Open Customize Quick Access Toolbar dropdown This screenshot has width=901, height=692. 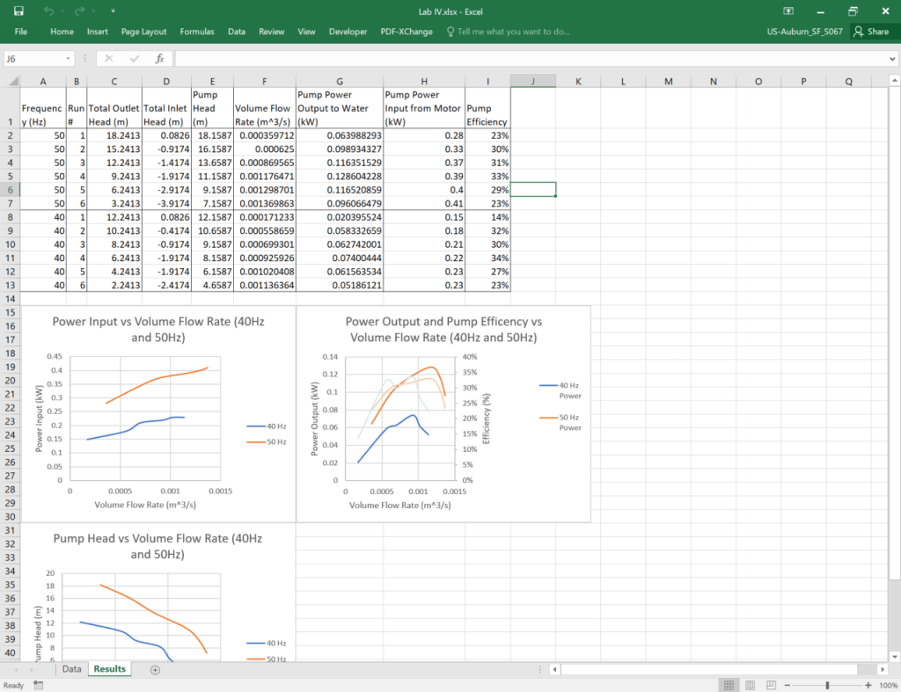114,11
